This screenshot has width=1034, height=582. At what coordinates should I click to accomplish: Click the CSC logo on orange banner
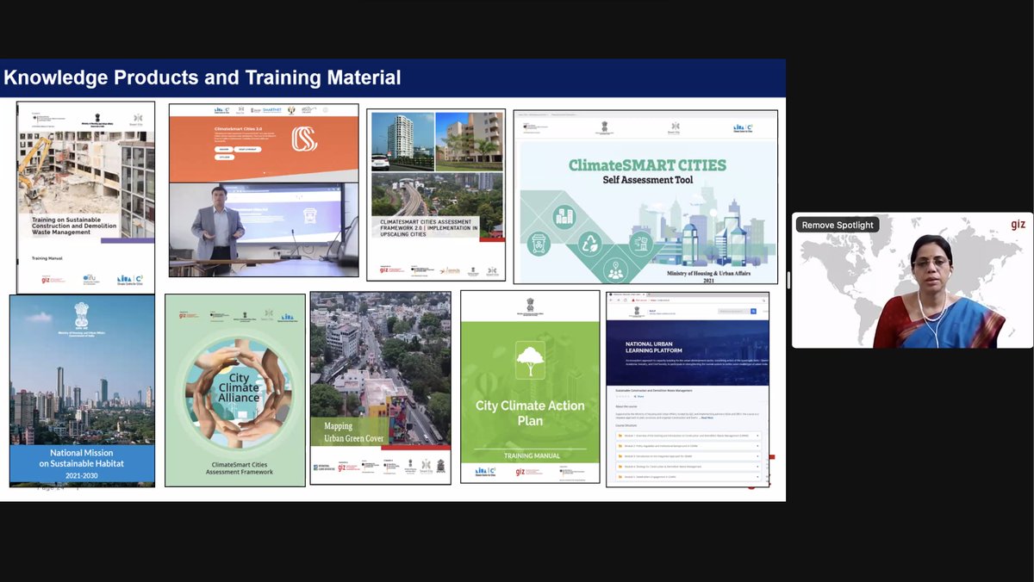304,139
